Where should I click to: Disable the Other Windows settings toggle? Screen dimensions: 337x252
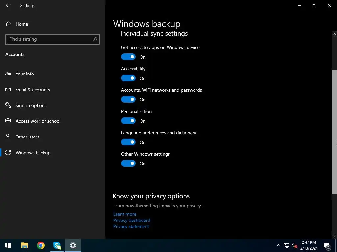pos(128,163)
